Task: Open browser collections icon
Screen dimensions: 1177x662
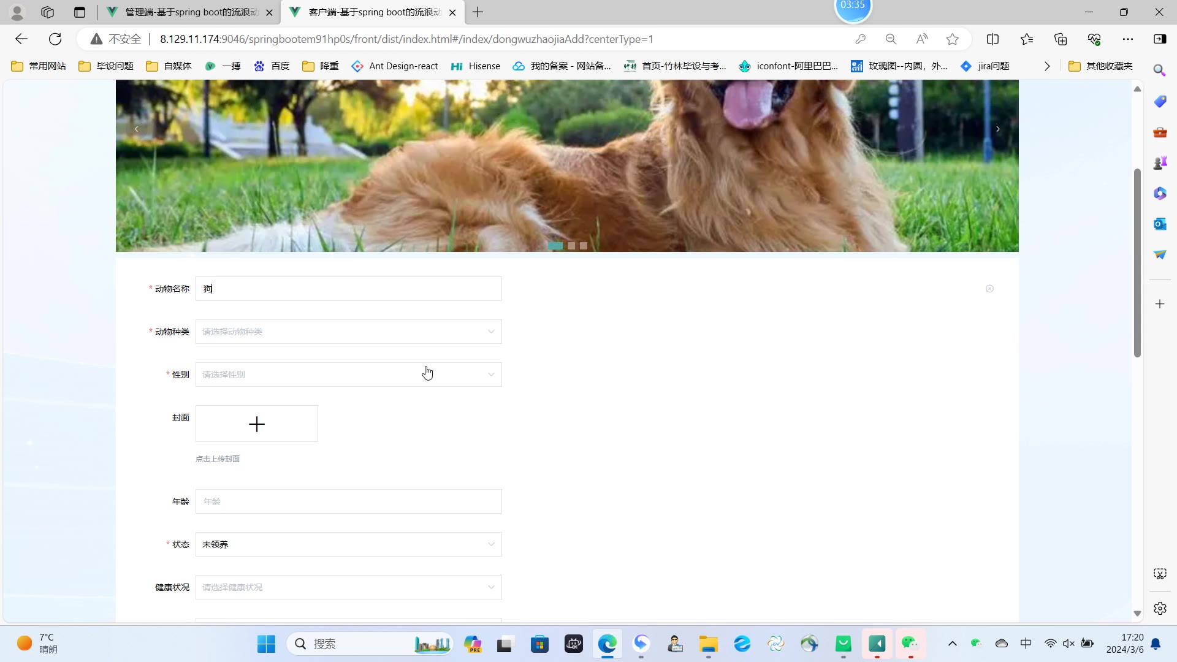Action: 1061,39
